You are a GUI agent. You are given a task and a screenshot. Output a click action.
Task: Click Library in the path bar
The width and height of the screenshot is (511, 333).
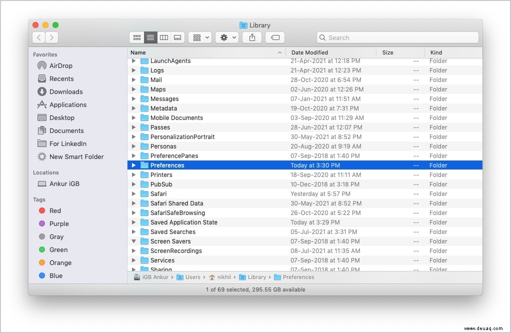pos(252,277)
